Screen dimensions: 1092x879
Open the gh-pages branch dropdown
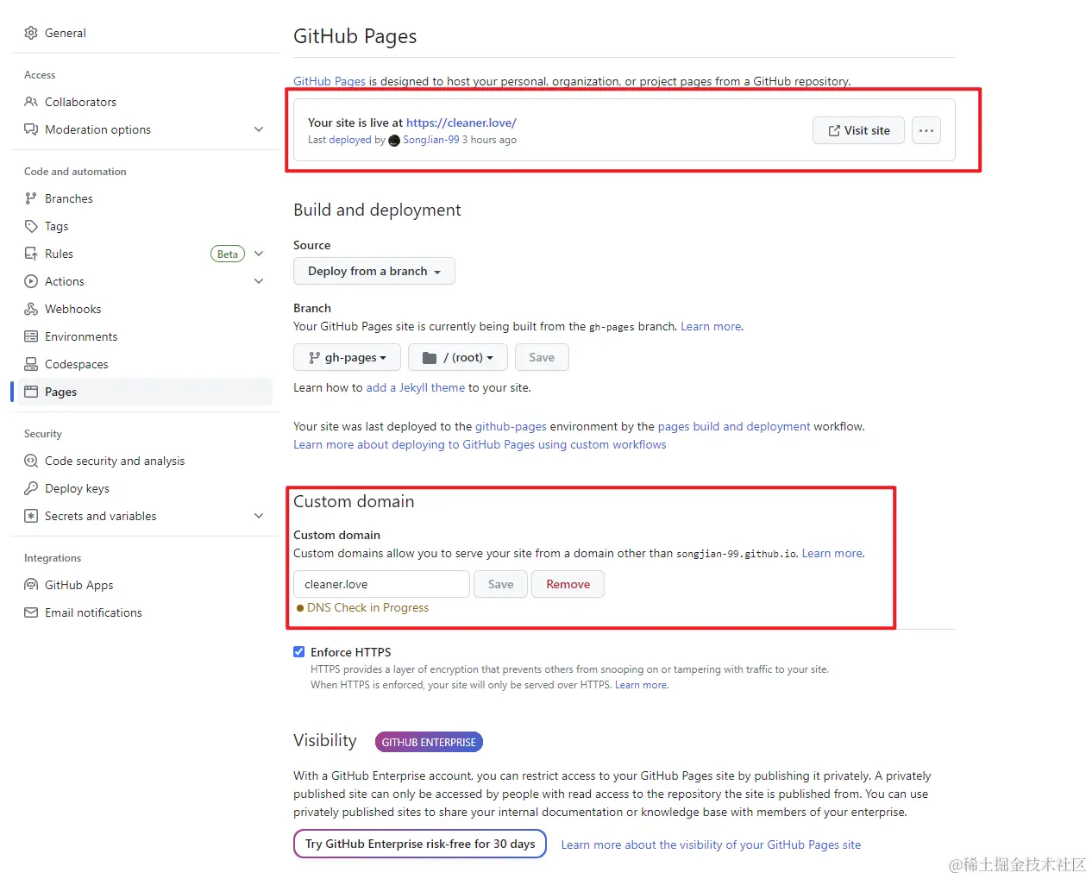tap(348, 357)
